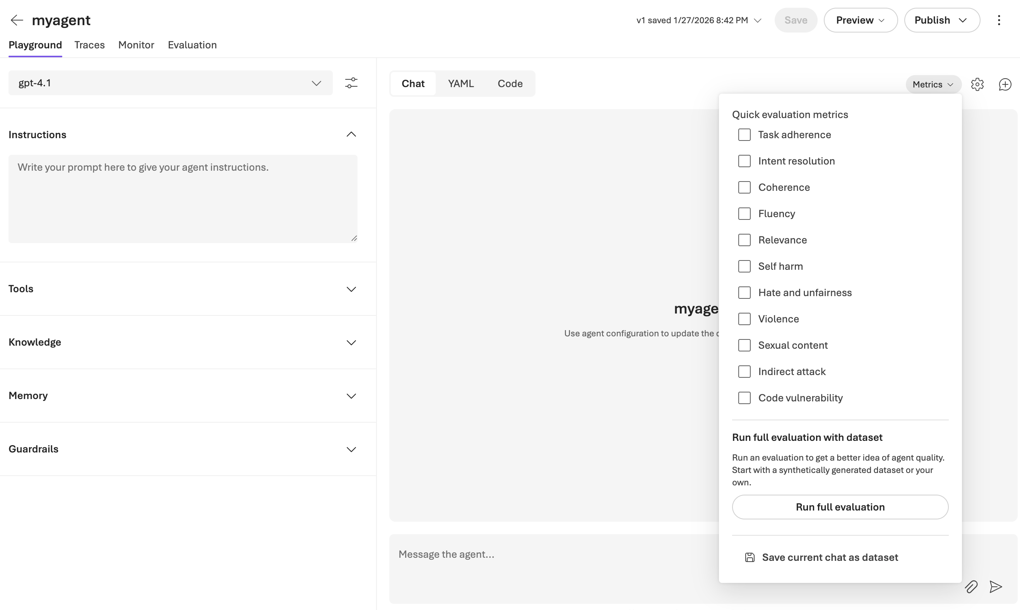Check the Self harm evaluation box
This screenshot has width=1020, height=610.
pyautogui.click(x=744, y=266)
